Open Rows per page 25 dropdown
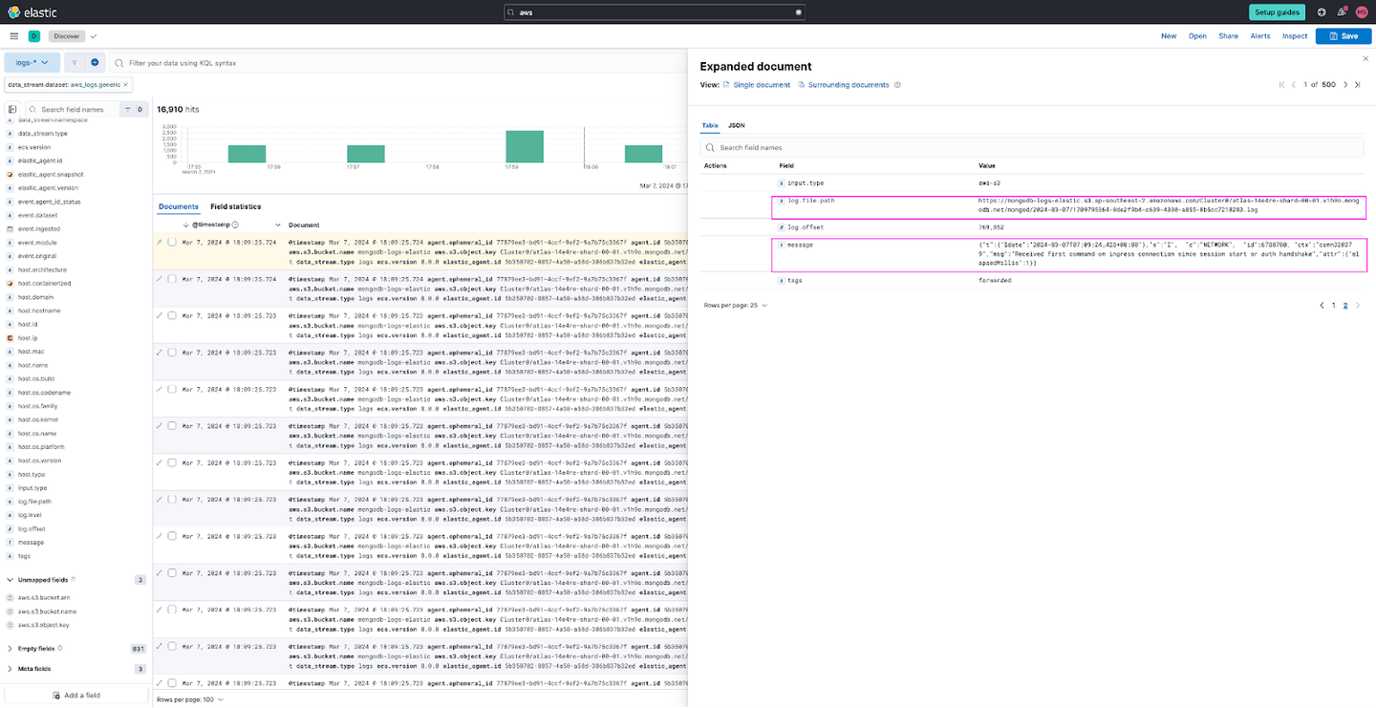 click(x=735, y=305)
